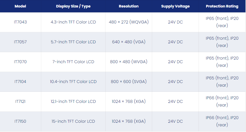Select the IT7104 model cell
The width and height of the screenshot is (246, 132).
pos(20,81)
